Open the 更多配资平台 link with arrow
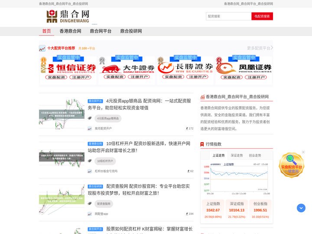The image size is (312, 234). tap(260, 48)
